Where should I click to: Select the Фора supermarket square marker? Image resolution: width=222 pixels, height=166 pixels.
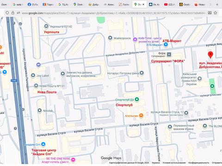tap(169, 54)
